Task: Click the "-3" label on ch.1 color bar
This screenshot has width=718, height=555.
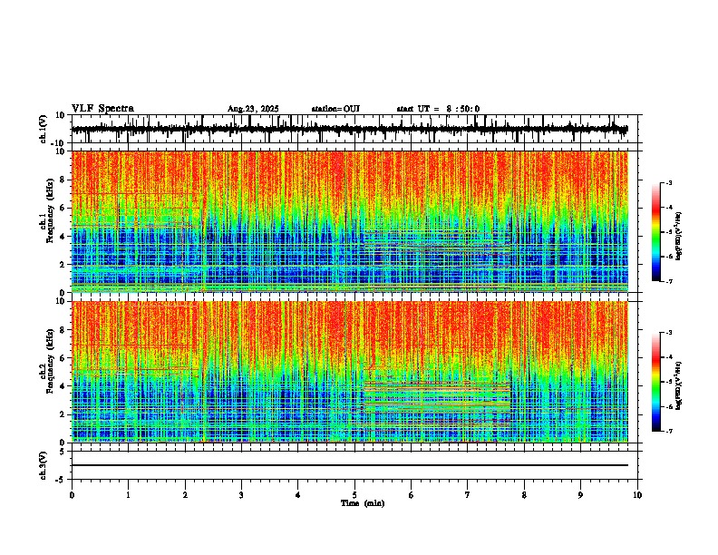Action: tap(668, 182)
